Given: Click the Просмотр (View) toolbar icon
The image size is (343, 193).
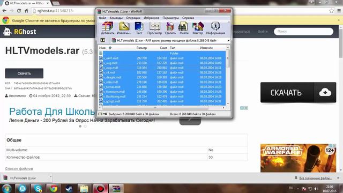Looking at the screenshot, I should [x=154, y=28].
